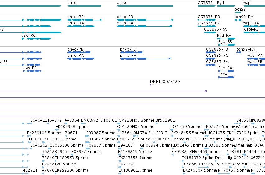Click protein ph-p-PA
This screenshot has height=175, width=265.
point(128,56)
